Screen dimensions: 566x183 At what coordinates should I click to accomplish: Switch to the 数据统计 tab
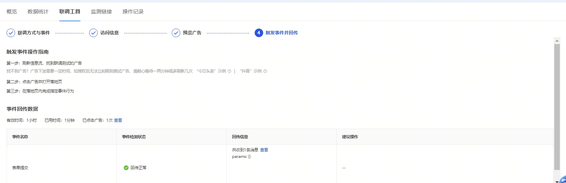[x=38, y=12]
